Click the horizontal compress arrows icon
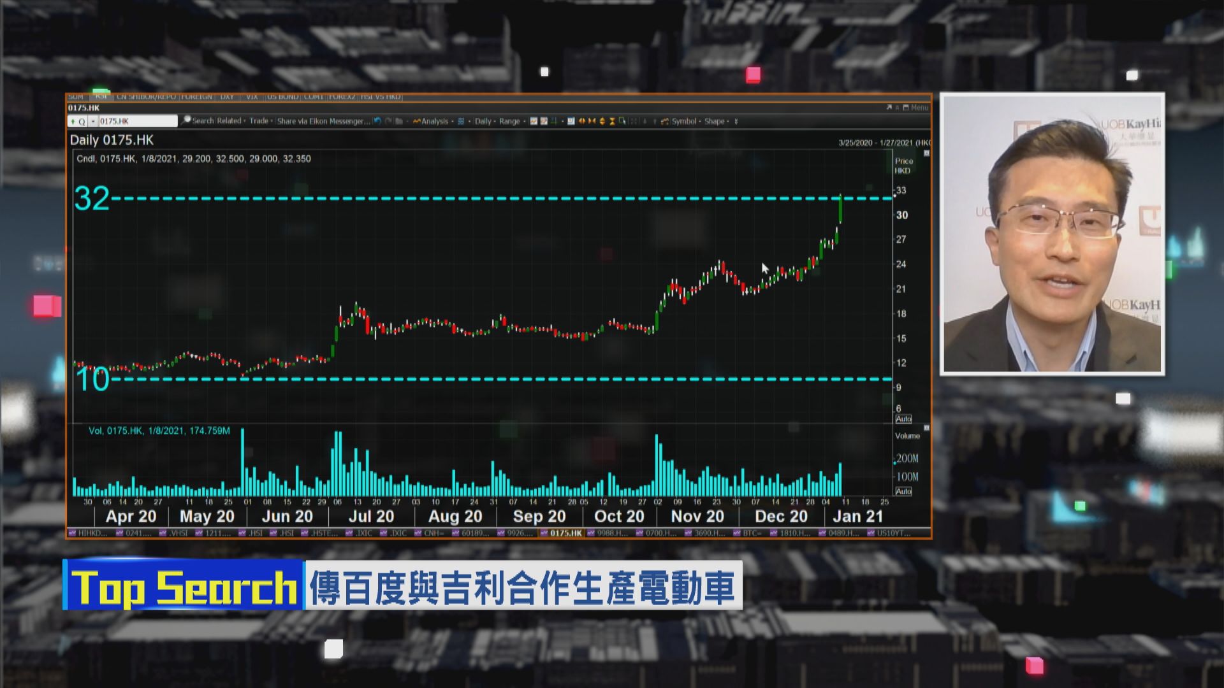 [592, 121]
